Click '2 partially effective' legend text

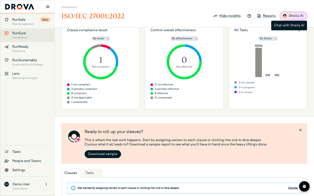(167, 89)
